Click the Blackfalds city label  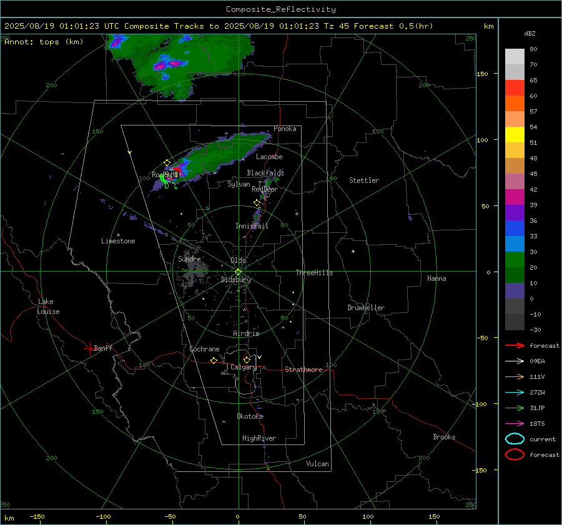point(265,173)
